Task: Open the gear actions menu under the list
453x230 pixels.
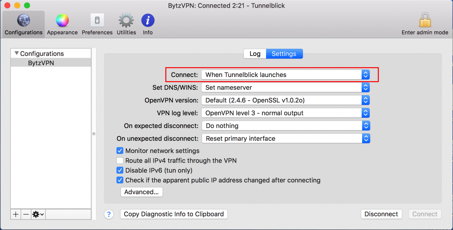Action: [38, 214]
